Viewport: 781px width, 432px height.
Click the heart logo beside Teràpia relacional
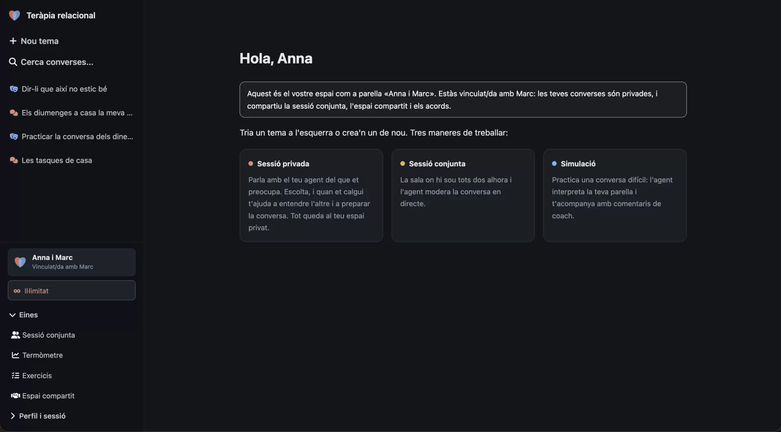click(x=14, y=15)
